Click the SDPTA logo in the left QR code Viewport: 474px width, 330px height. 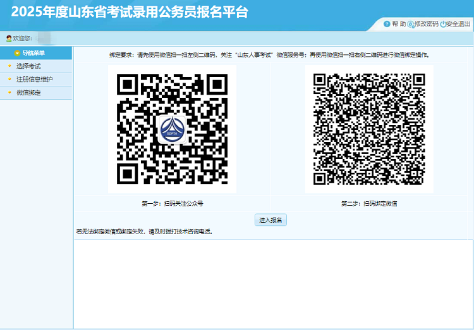[x=172, y=129]
